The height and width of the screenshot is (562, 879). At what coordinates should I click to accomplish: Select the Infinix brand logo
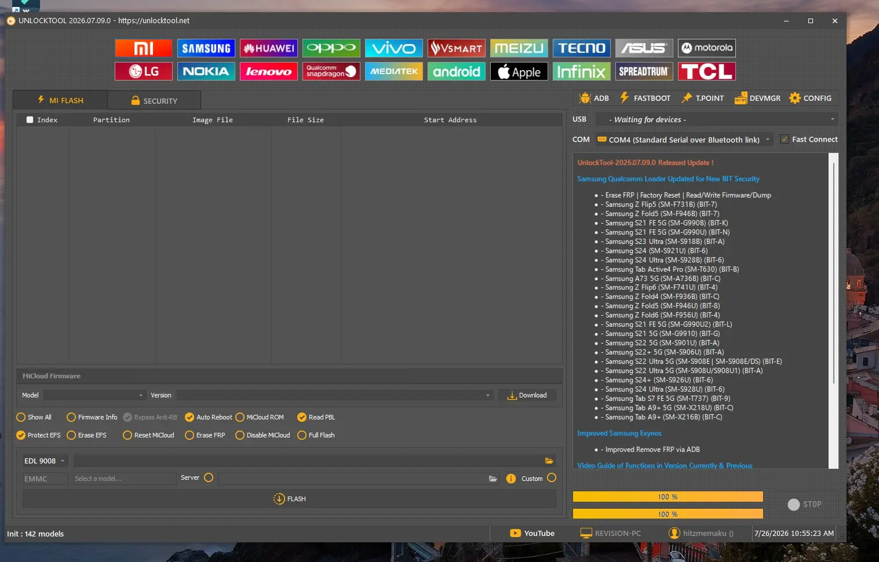582,71
